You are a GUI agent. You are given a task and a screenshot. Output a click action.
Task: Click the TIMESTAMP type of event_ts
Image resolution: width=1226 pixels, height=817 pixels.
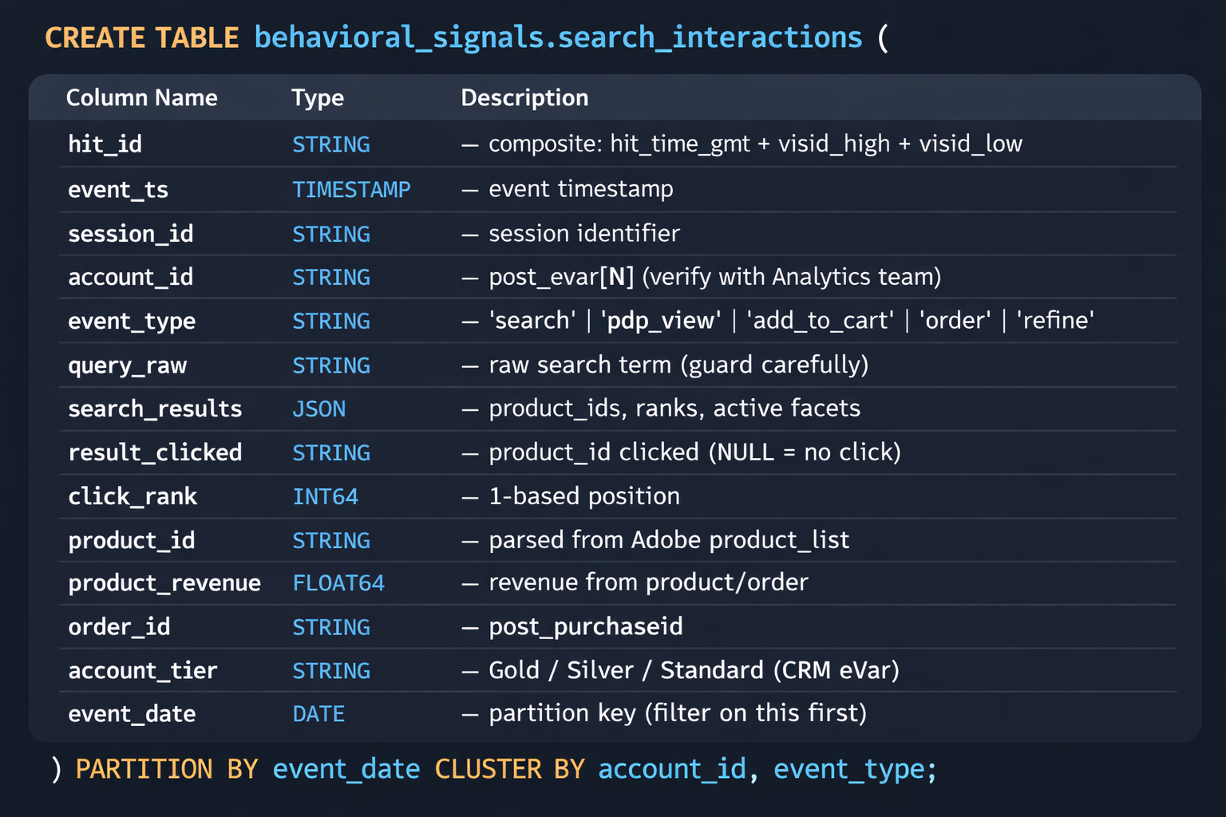click(x=351, y=189)
